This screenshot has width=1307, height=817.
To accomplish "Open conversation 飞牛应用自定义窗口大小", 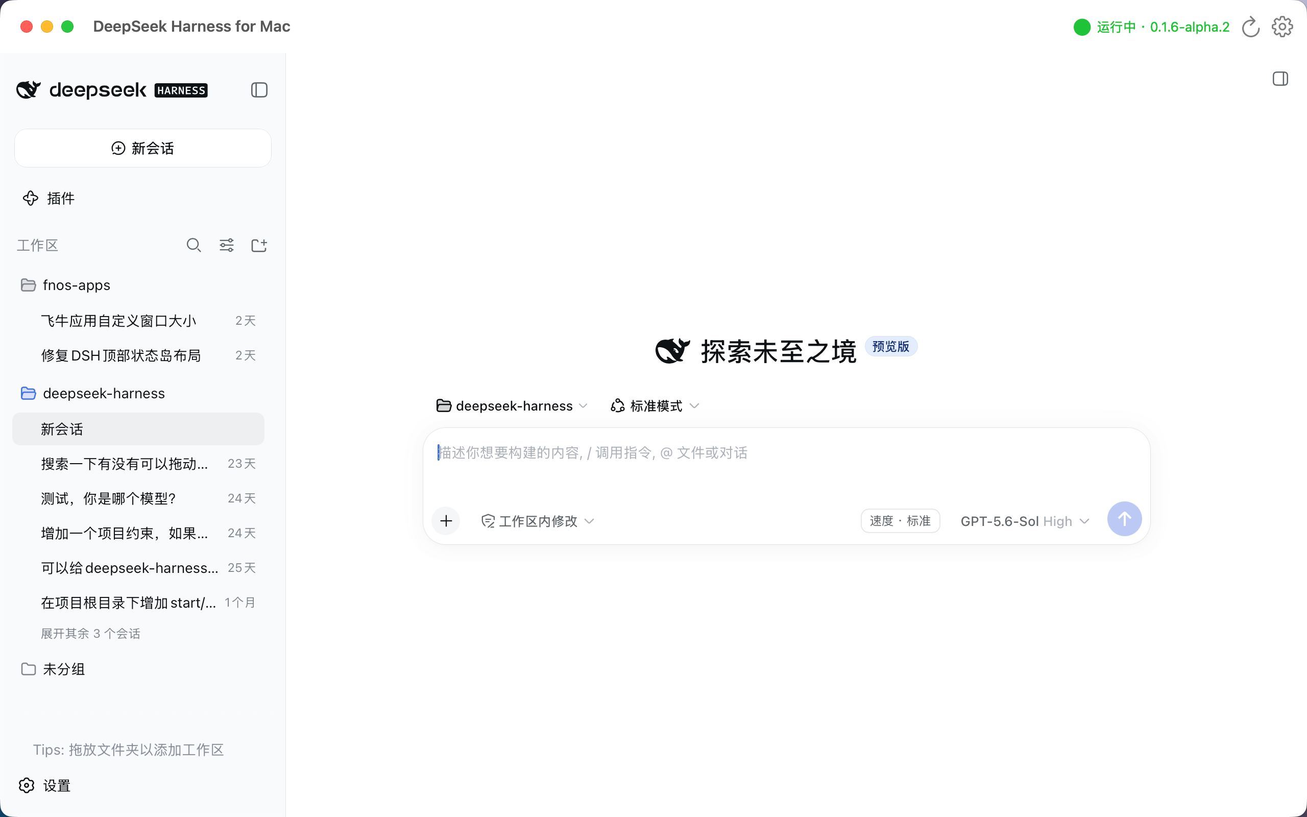I will click(x=138, y=321).
